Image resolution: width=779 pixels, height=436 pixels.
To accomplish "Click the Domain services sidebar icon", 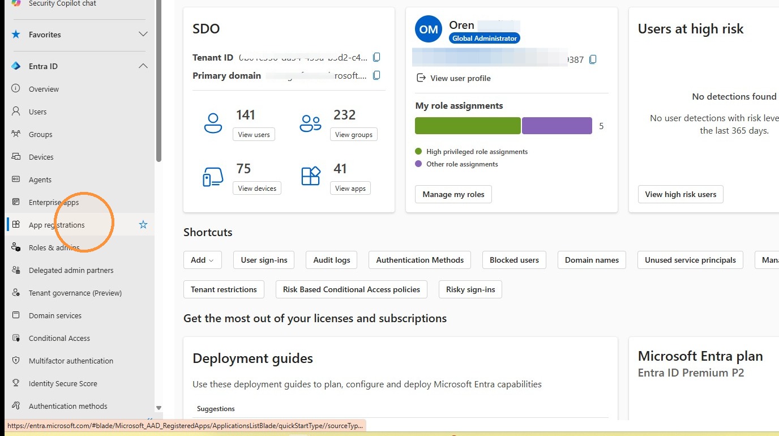I will click(16, 315).
